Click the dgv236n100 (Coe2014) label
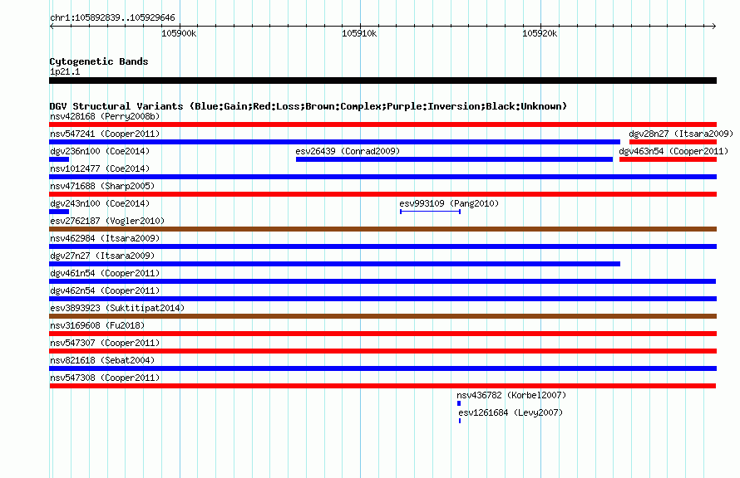The image size is (740, 478). coord(100,151)
